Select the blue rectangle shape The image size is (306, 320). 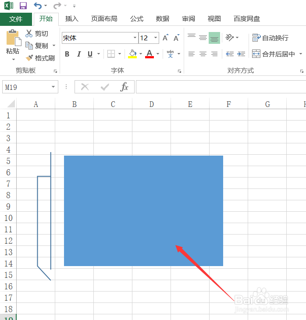143,211
